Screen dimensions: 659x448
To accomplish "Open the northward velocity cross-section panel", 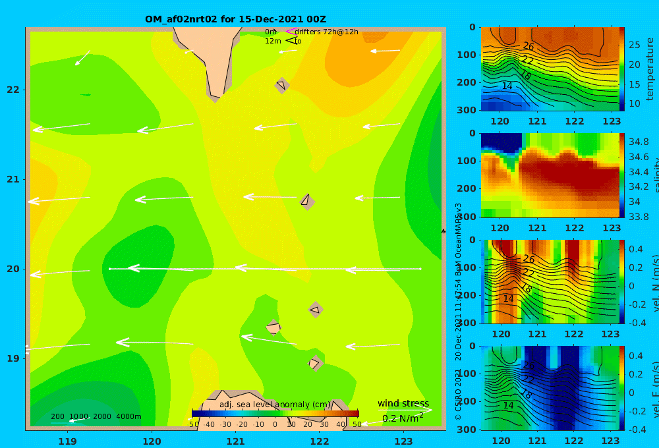I will click(550, 281).
